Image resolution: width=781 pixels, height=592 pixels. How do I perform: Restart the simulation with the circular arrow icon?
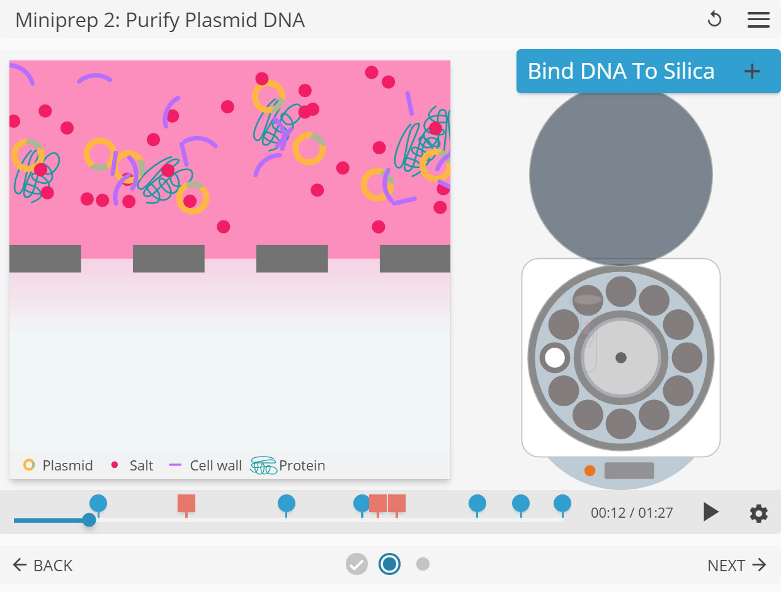(714, 20)
